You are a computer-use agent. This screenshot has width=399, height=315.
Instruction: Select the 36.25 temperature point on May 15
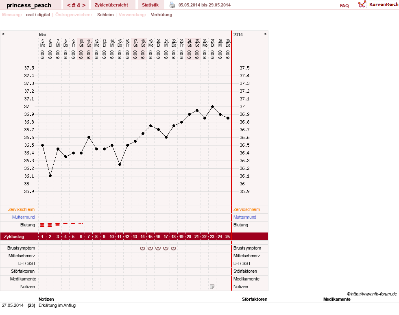click(x=120, y=165)
